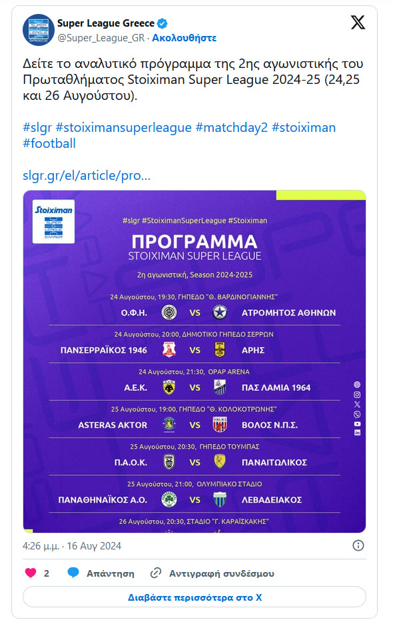Click the Instagram icon in the poster sidebar
This screenshot has width=395, height=622.
tap(357, 395)
